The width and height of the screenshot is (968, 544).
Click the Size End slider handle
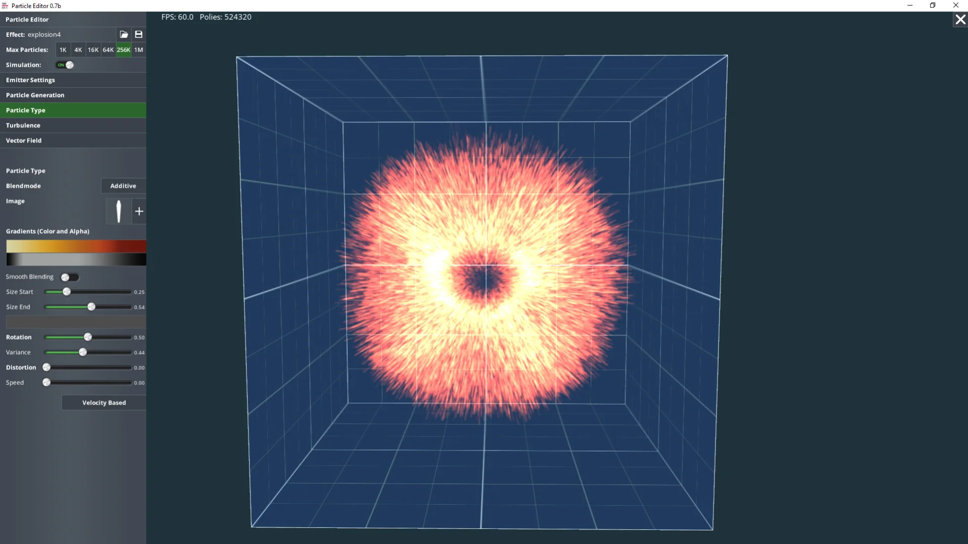click(91, 307)
